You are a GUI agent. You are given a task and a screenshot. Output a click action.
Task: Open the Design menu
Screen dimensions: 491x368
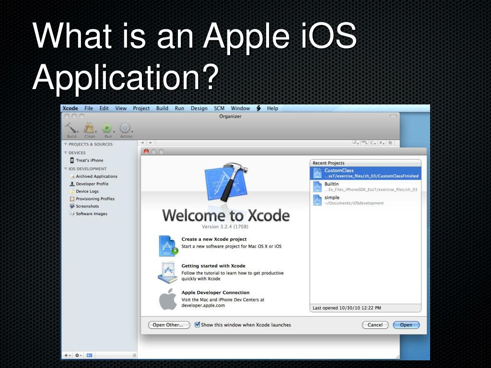point(199,108)
